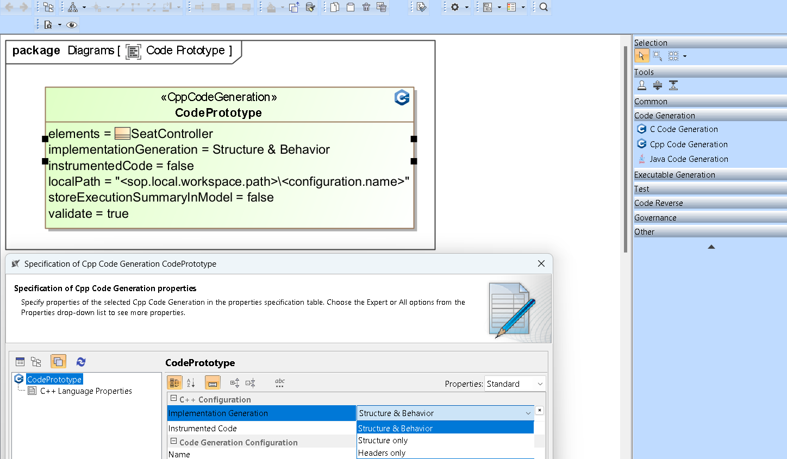
Task: Open the Properties Standard dropdown
Action: [x=515, y=384]
